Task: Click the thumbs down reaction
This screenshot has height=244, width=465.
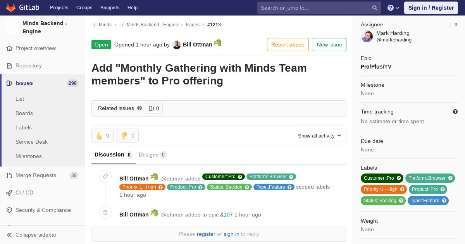Action: (x=127, y=136)
